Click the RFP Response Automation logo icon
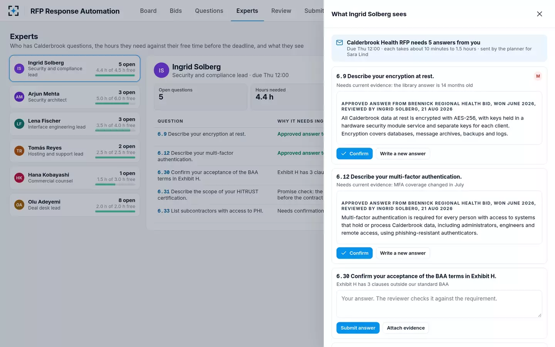 click(13, 11)
